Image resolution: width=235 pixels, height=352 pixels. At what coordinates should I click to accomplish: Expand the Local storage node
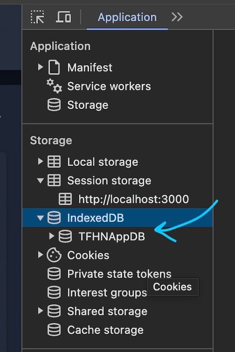click(40, 161)
